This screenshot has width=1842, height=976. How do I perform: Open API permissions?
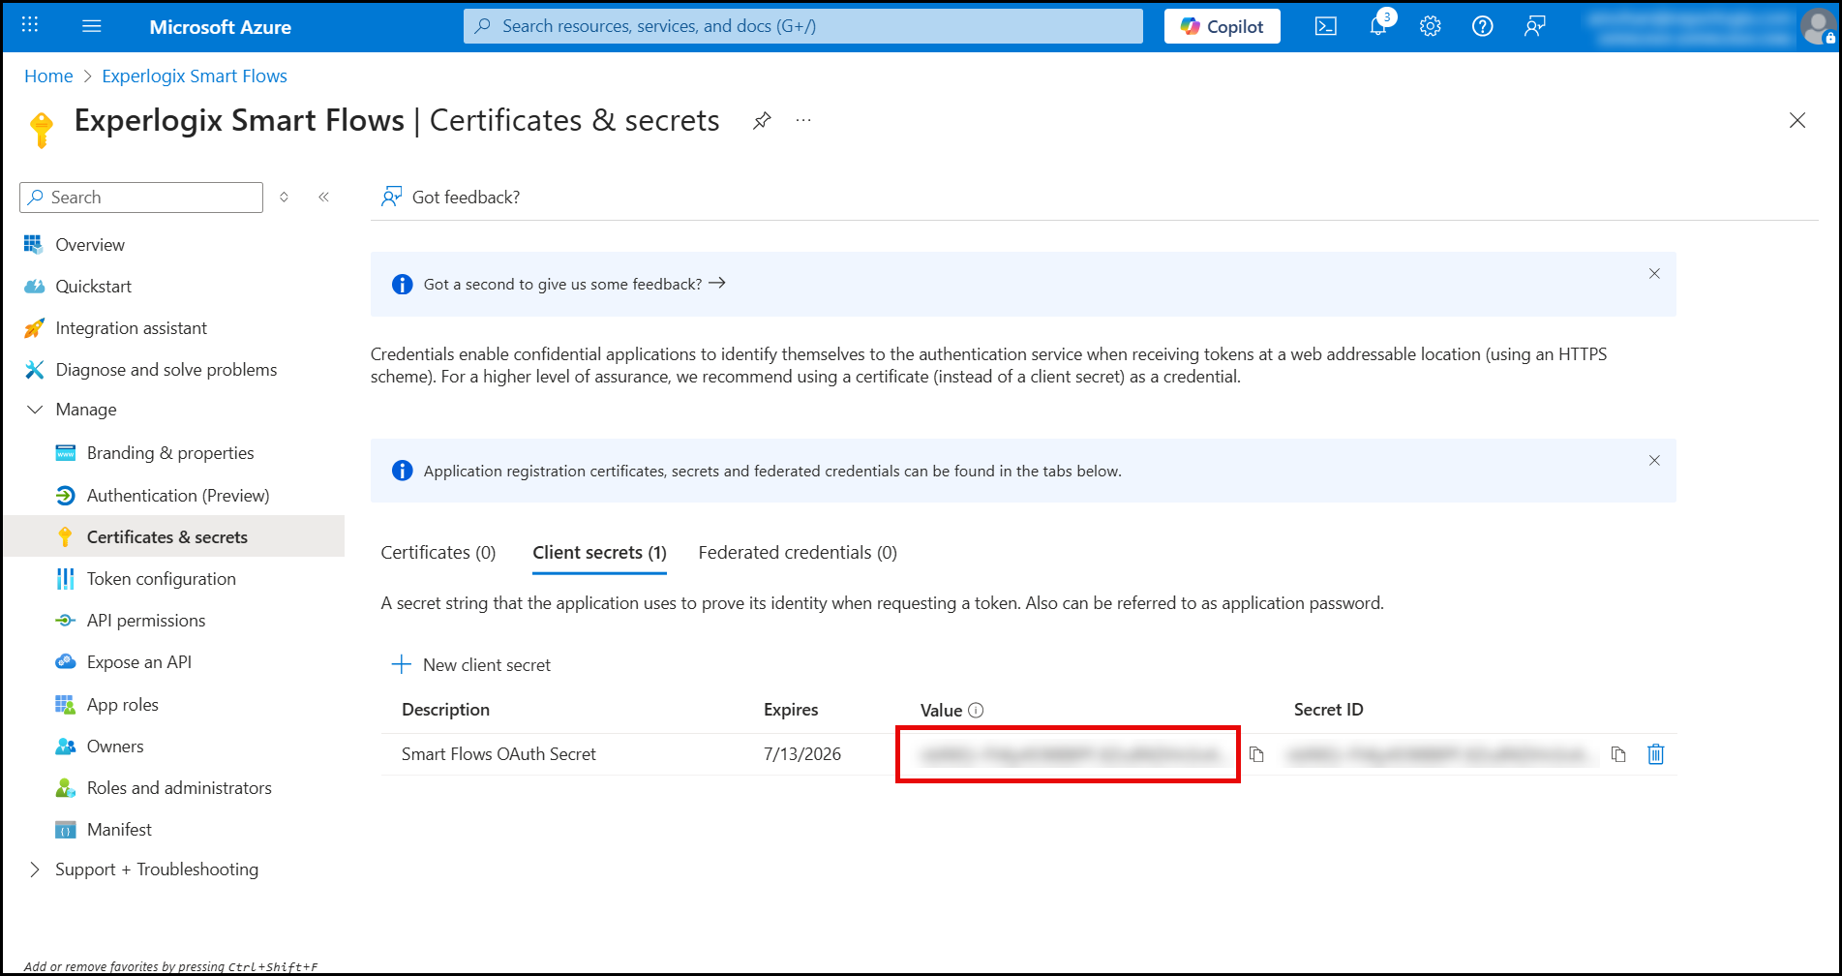(x=146, y=621)
